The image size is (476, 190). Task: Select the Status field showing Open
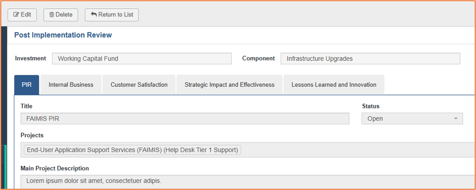pos(412,118)
